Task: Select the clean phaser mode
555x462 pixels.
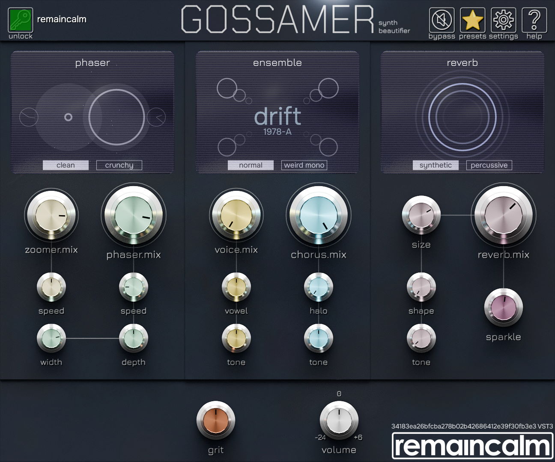Action: pos(66,165)
